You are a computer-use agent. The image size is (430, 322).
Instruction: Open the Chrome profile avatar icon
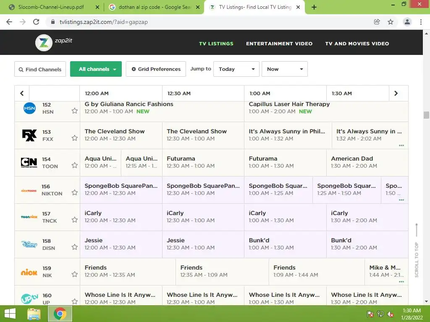coord(407,22)
